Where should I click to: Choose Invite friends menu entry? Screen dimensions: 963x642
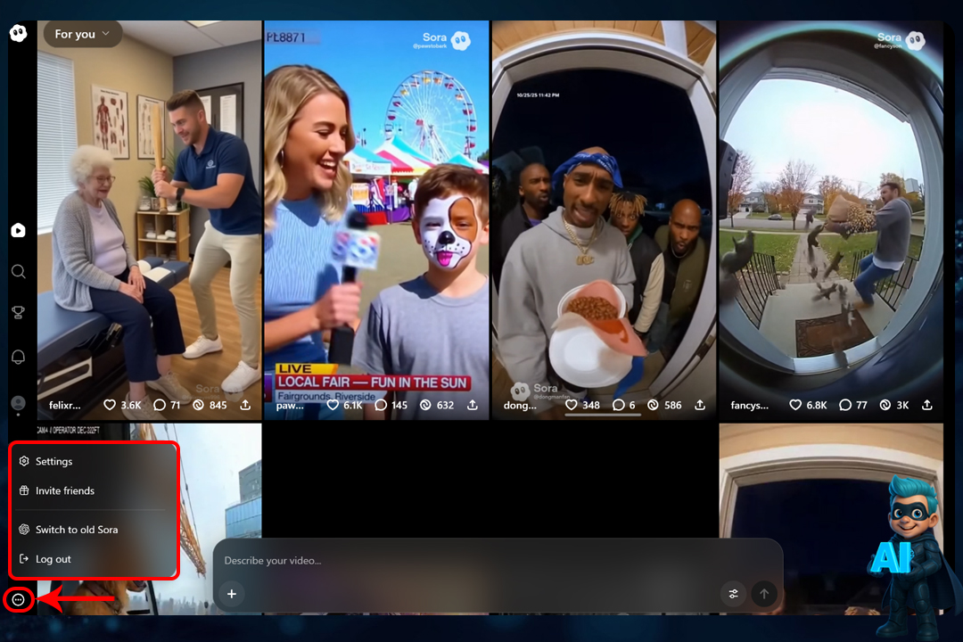coord(64,491)
